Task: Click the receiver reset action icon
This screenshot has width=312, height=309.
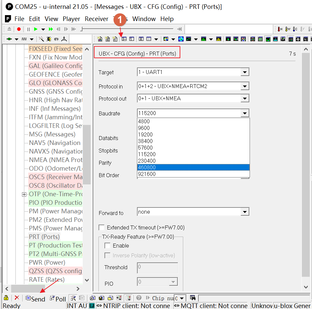Action: [56, 39]
